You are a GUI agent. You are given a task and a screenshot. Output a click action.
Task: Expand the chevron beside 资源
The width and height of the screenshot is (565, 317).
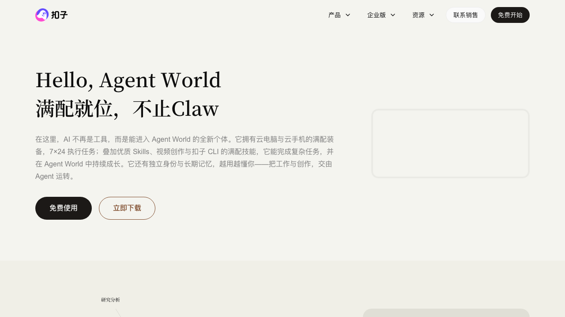pos(432,15)
